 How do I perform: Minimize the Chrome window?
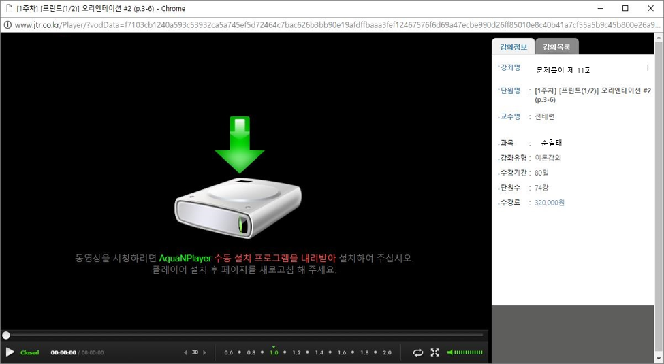coord(601,8)
